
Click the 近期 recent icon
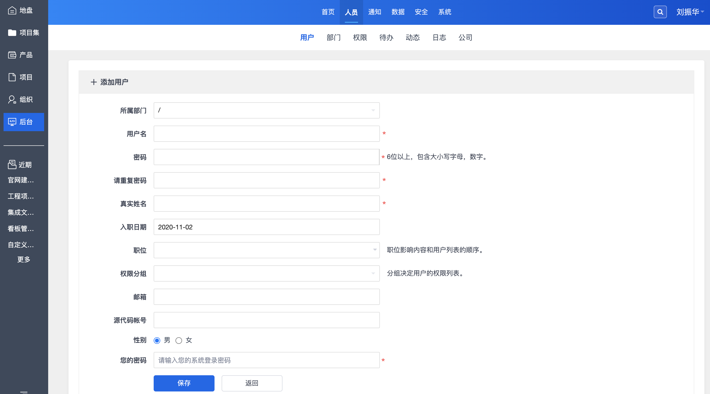[x=12, y=165]
